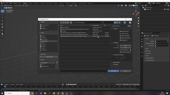The width and height of the screenshot is (170, 95).
Task: Open Desktop in System list
Action: click(44, 38)
